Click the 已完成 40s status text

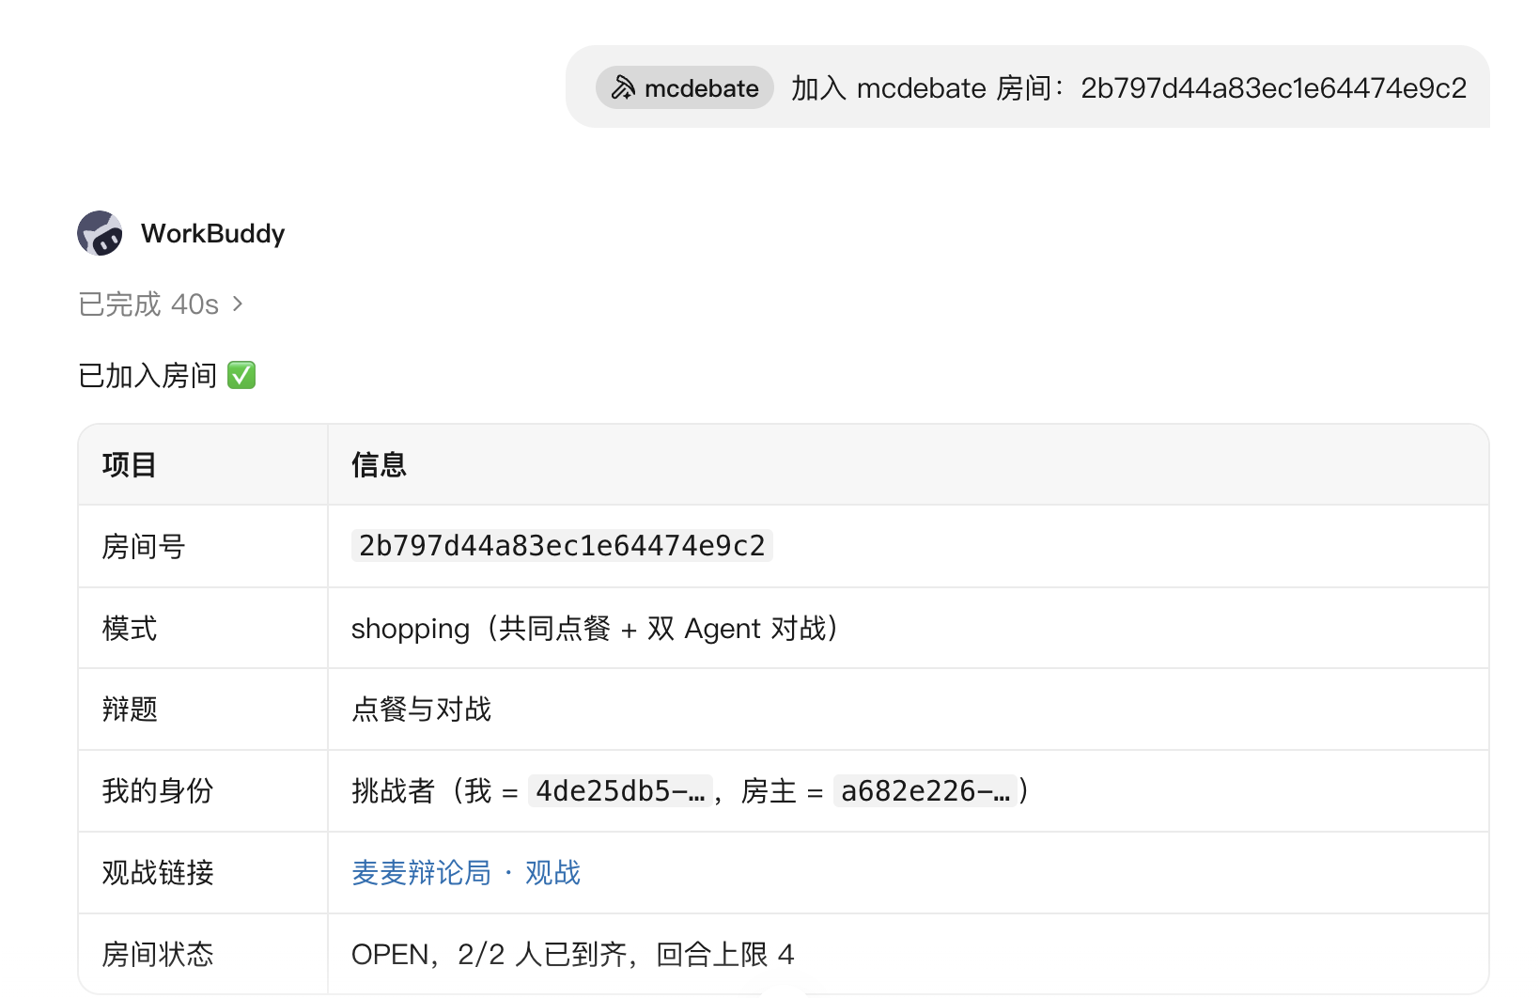(148, 304)
